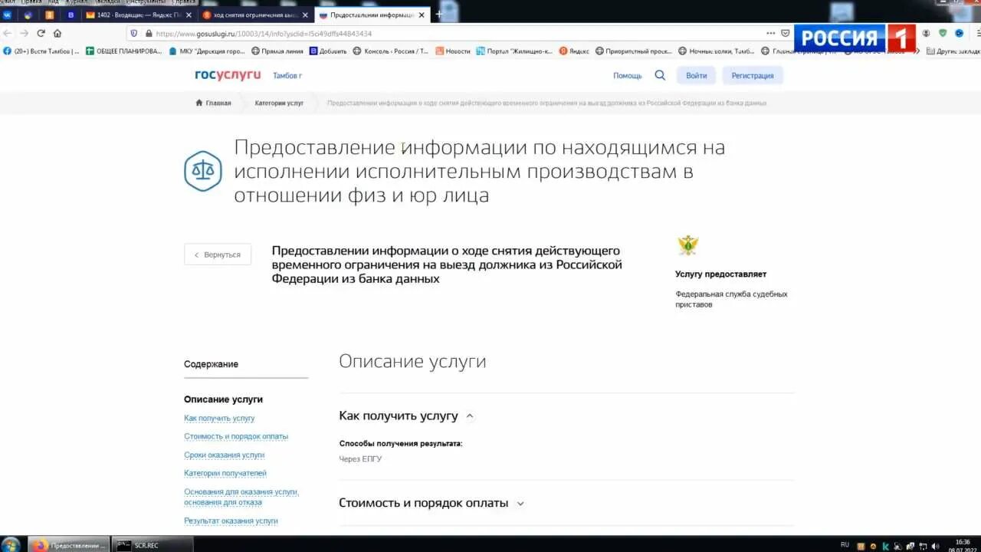Click the 'Войти' login button

pos(697,75)
